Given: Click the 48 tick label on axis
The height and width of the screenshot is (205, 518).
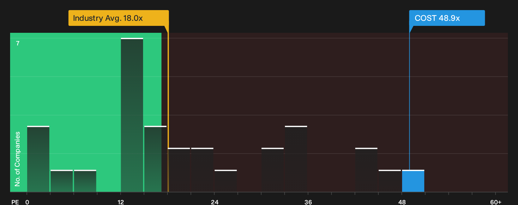Looking at the screenshot, I should coord(402,202).
